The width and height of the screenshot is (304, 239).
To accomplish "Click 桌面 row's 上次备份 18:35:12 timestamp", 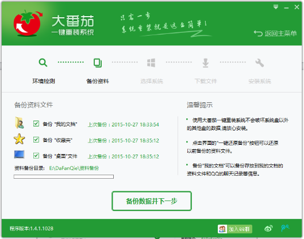I will pyautogui.click(x=124, y=157).
